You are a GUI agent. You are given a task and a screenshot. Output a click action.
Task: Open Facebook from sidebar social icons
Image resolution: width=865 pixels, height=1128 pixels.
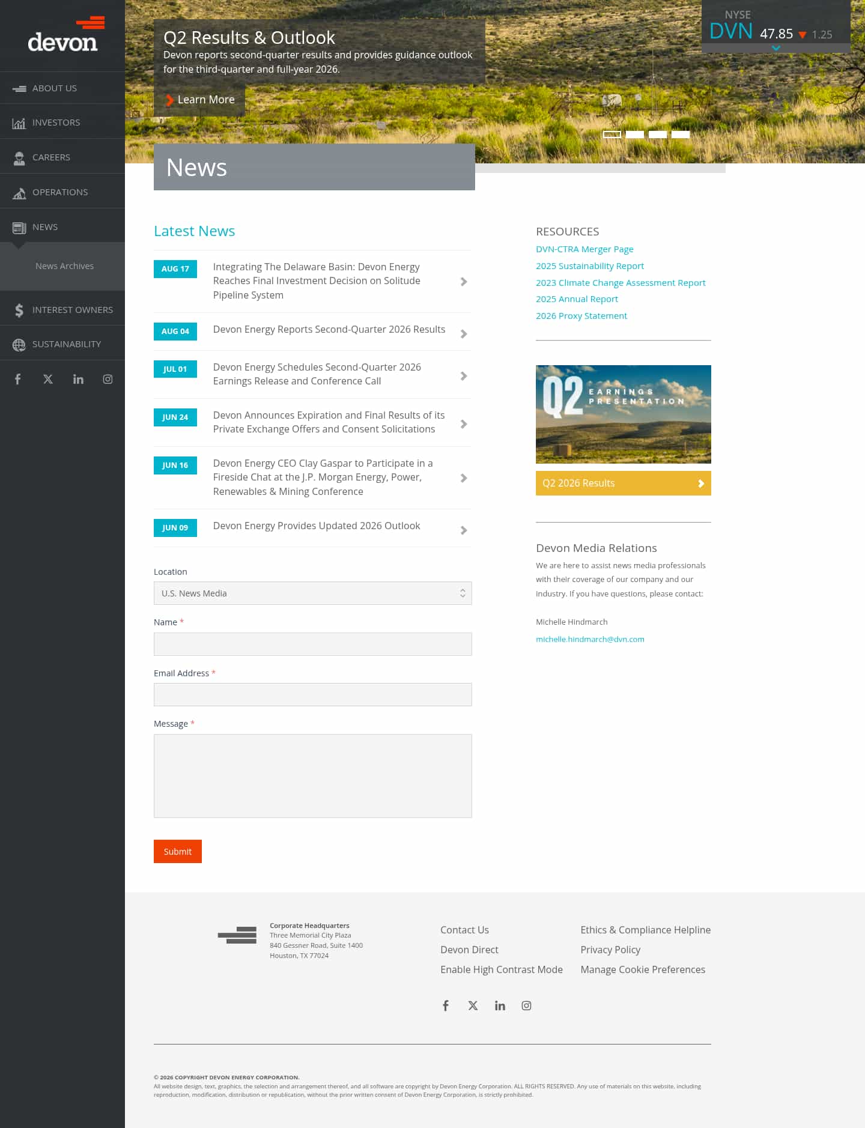18,379
